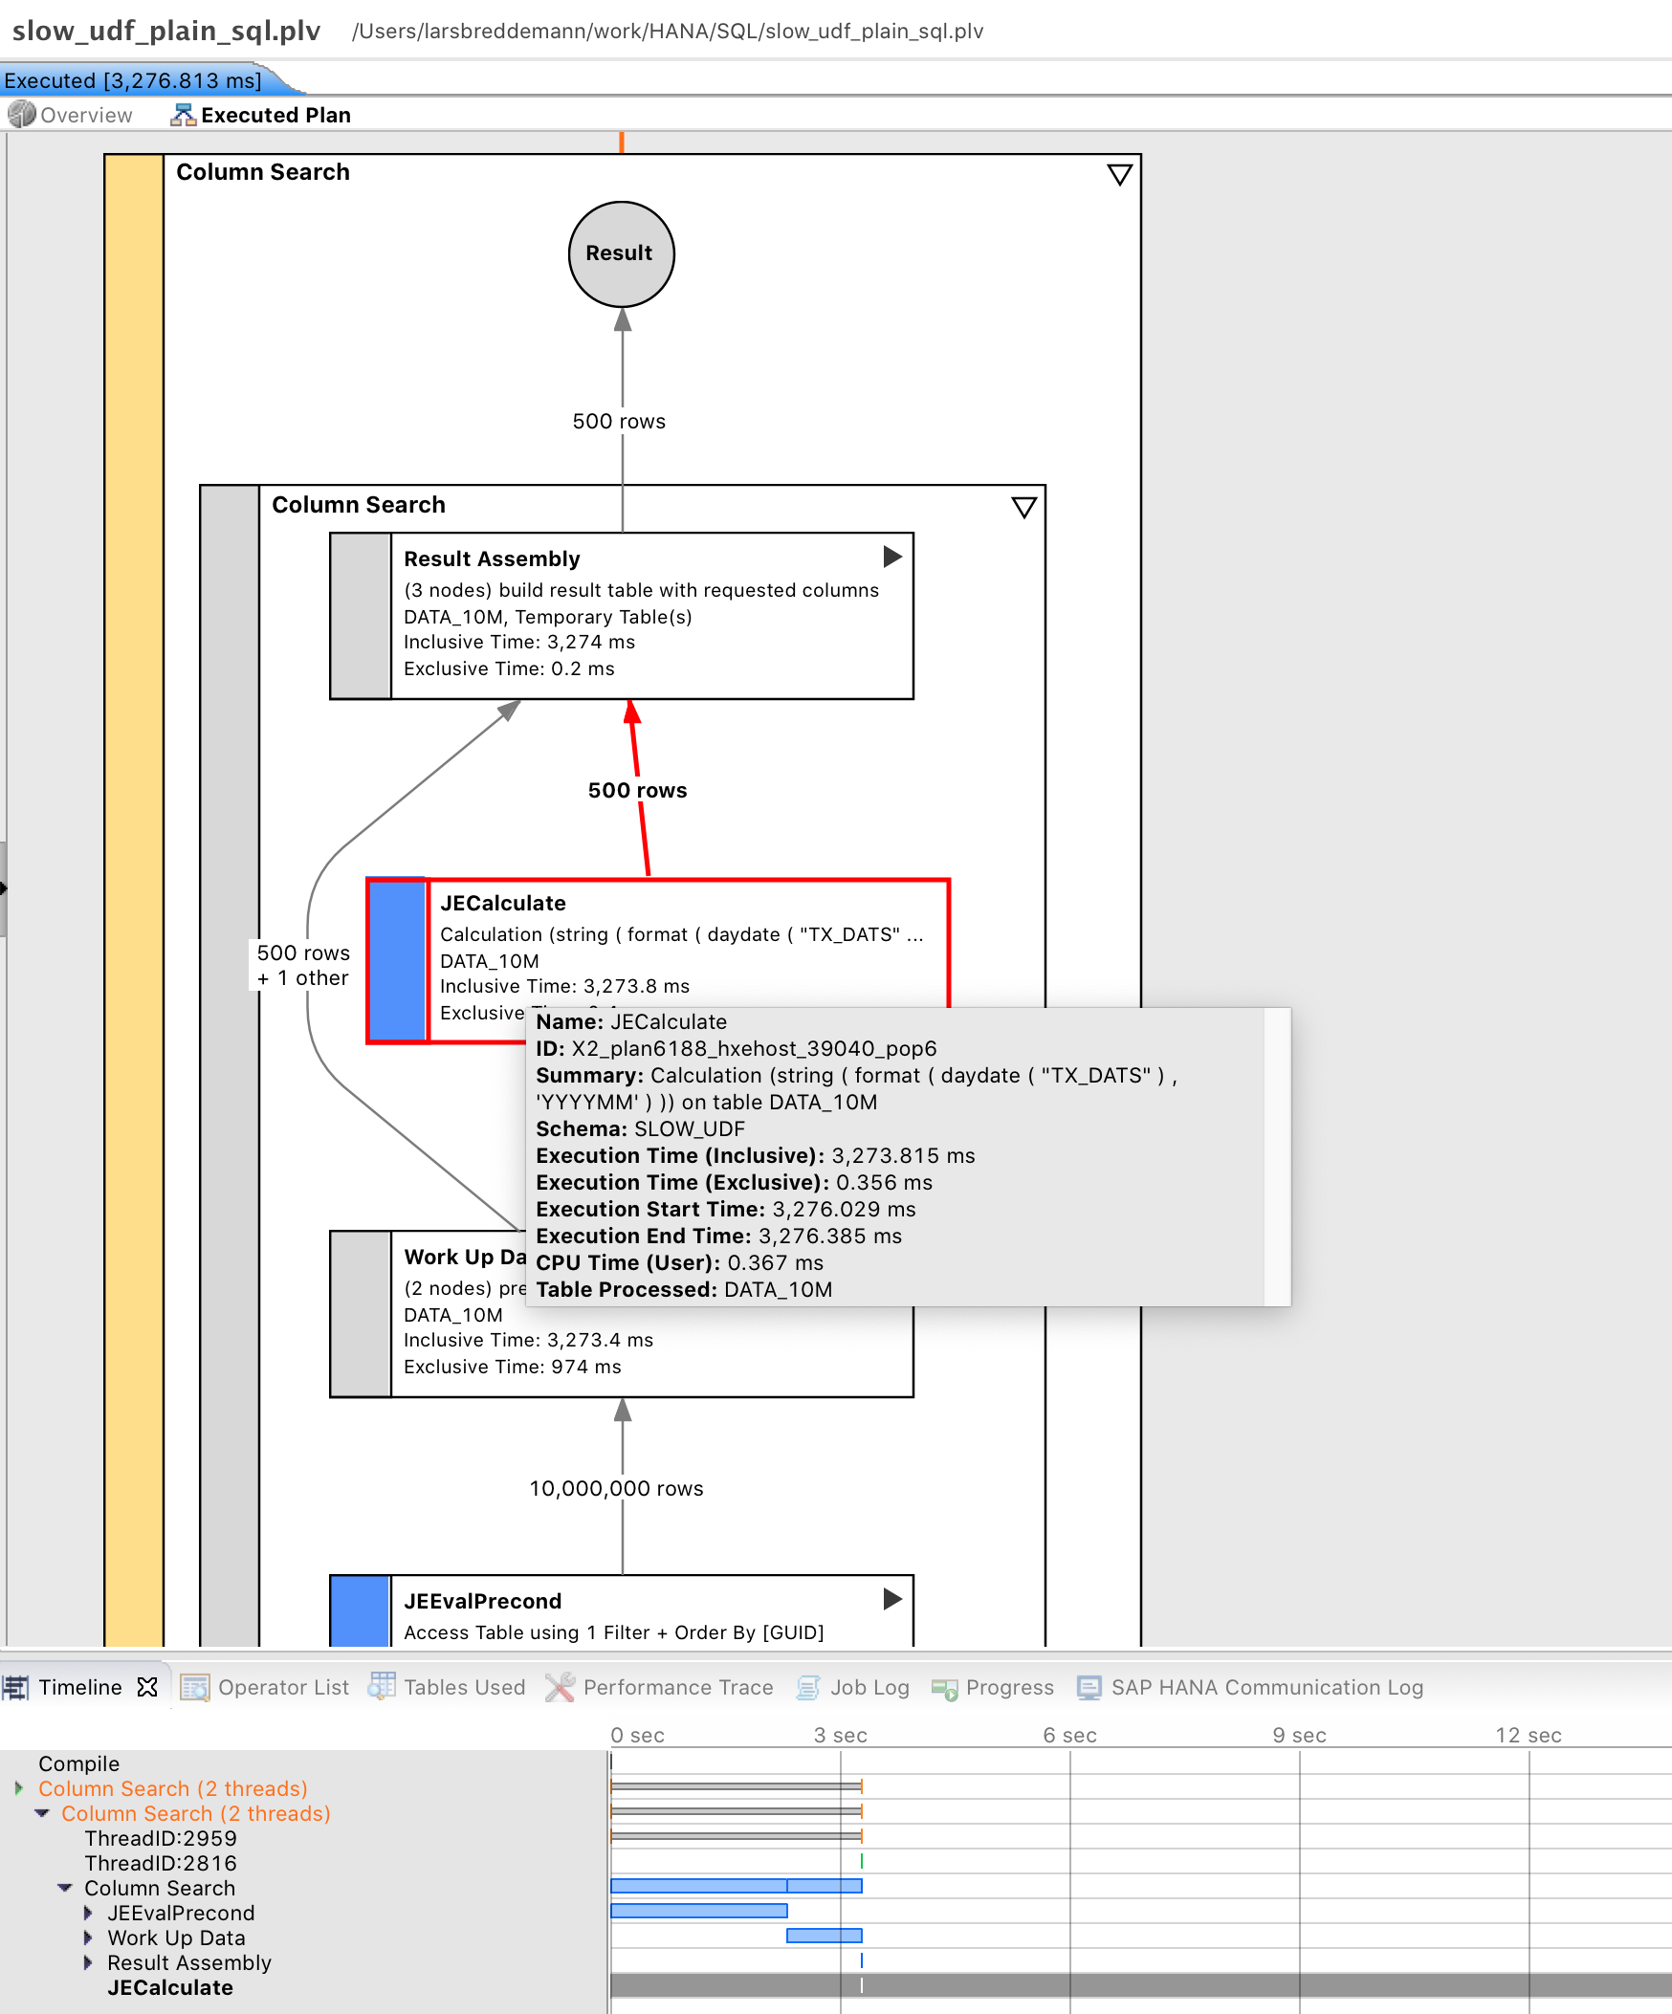Viewport: 1672px width, 2014px height.
Task: Click the Work Up Data blue timeline bar
Action: point(824,1936)
